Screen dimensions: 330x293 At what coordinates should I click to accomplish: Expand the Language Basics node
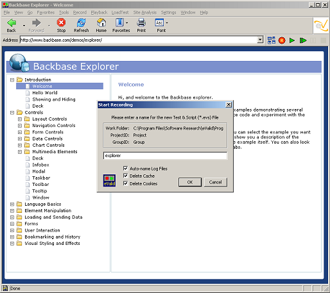(12, 205)
